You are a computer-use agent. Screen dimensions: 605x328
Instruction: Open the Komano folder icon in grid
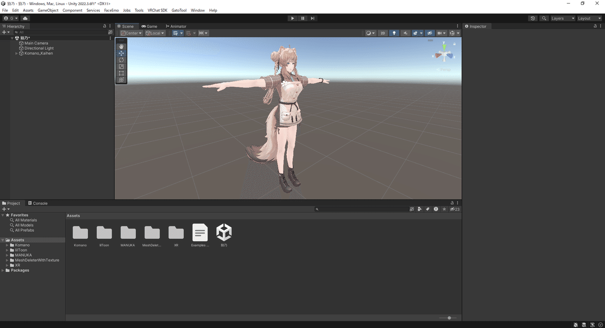[80, 233]
